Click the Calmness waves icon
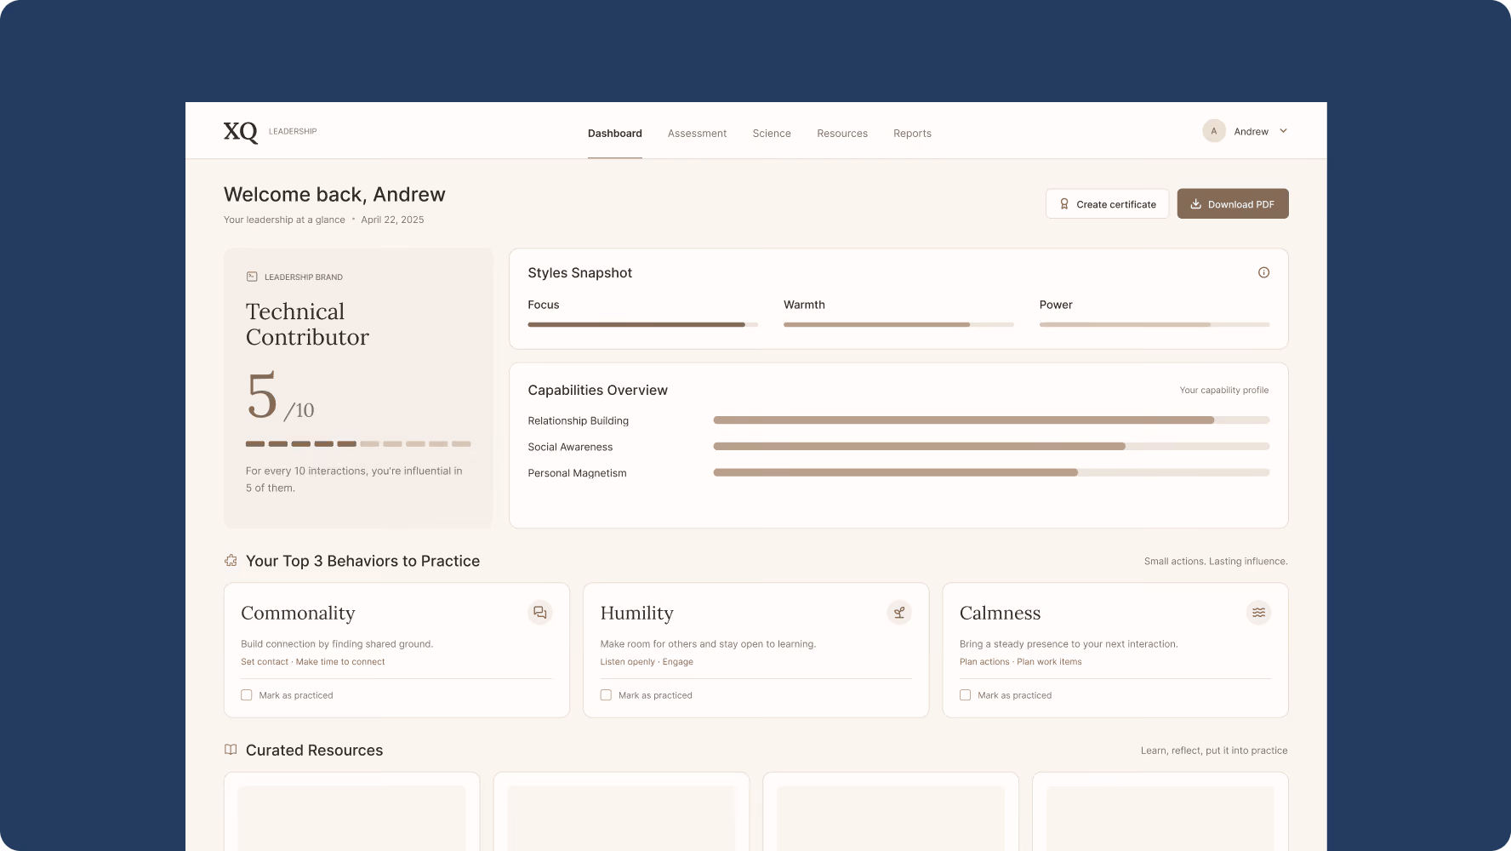 [1258, 613]
